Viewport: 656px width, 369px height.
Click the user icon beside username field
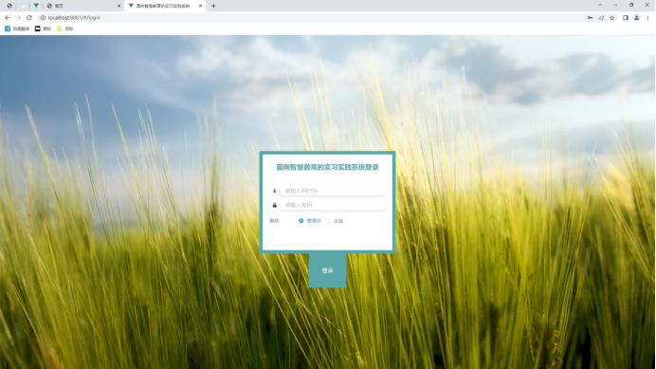[275, 191]
